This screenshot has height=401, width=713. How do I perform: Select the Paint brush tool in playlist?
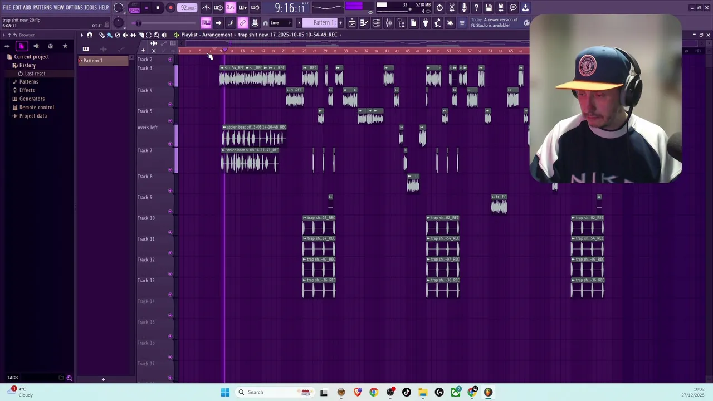tap(109, 35)
